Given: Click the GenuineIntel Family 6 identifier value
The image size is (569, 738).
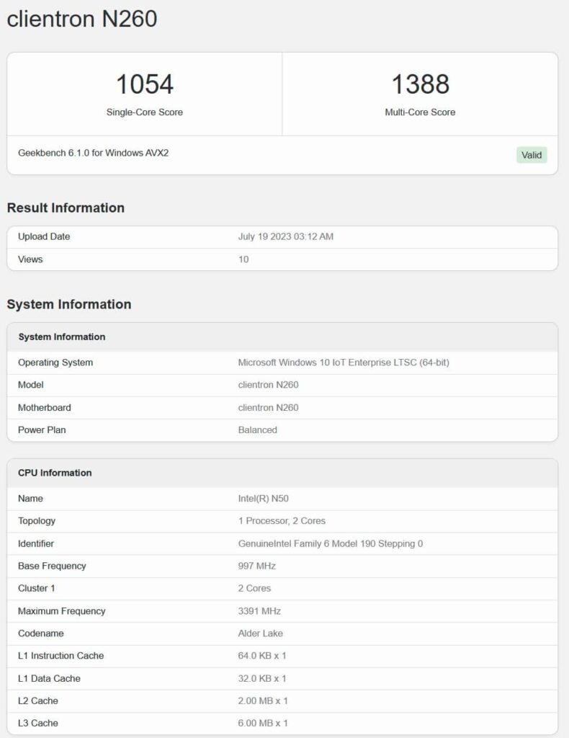Looking at the screenshot, I should [330, 543].
